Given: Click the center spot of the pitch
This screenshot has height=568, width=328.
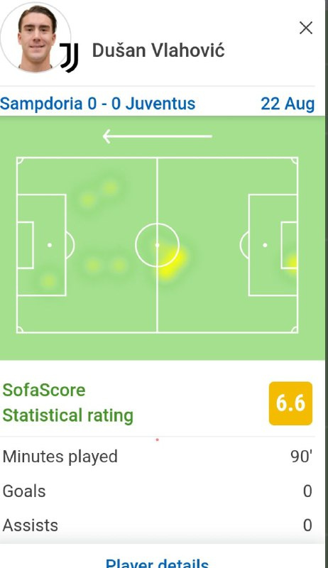Looking at the screenshot, I should pos(157,245).
